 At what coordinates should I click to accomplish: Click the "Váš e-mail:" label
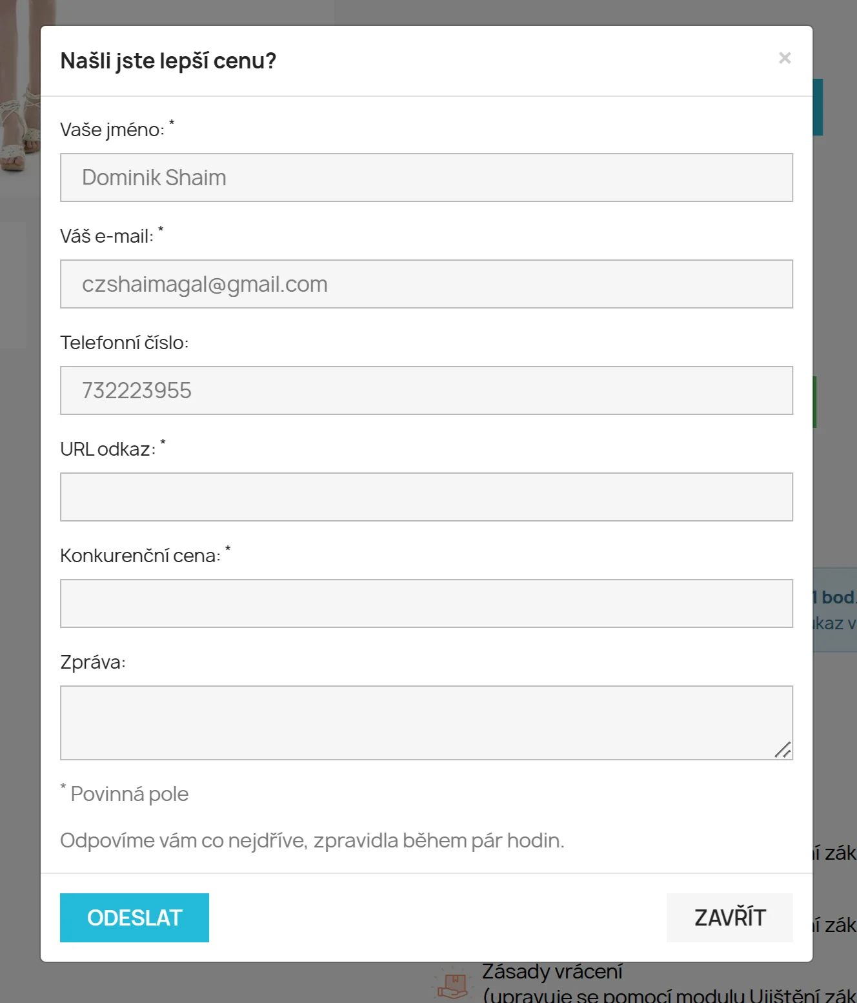pyautogui.click(x=107, y=236)
